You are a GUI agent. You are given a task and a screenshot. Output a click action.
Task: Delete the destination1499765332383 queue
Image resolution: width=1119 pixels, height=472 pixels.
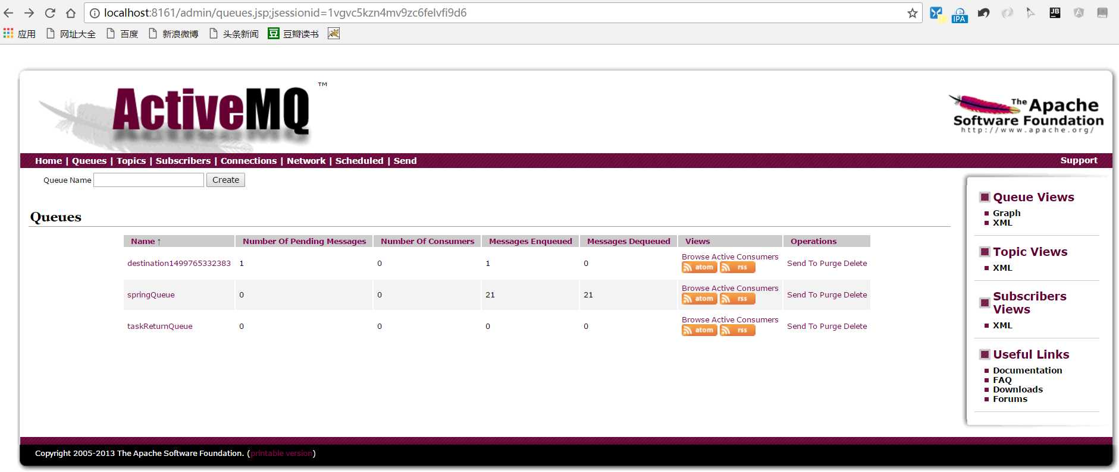click(855, 263)
